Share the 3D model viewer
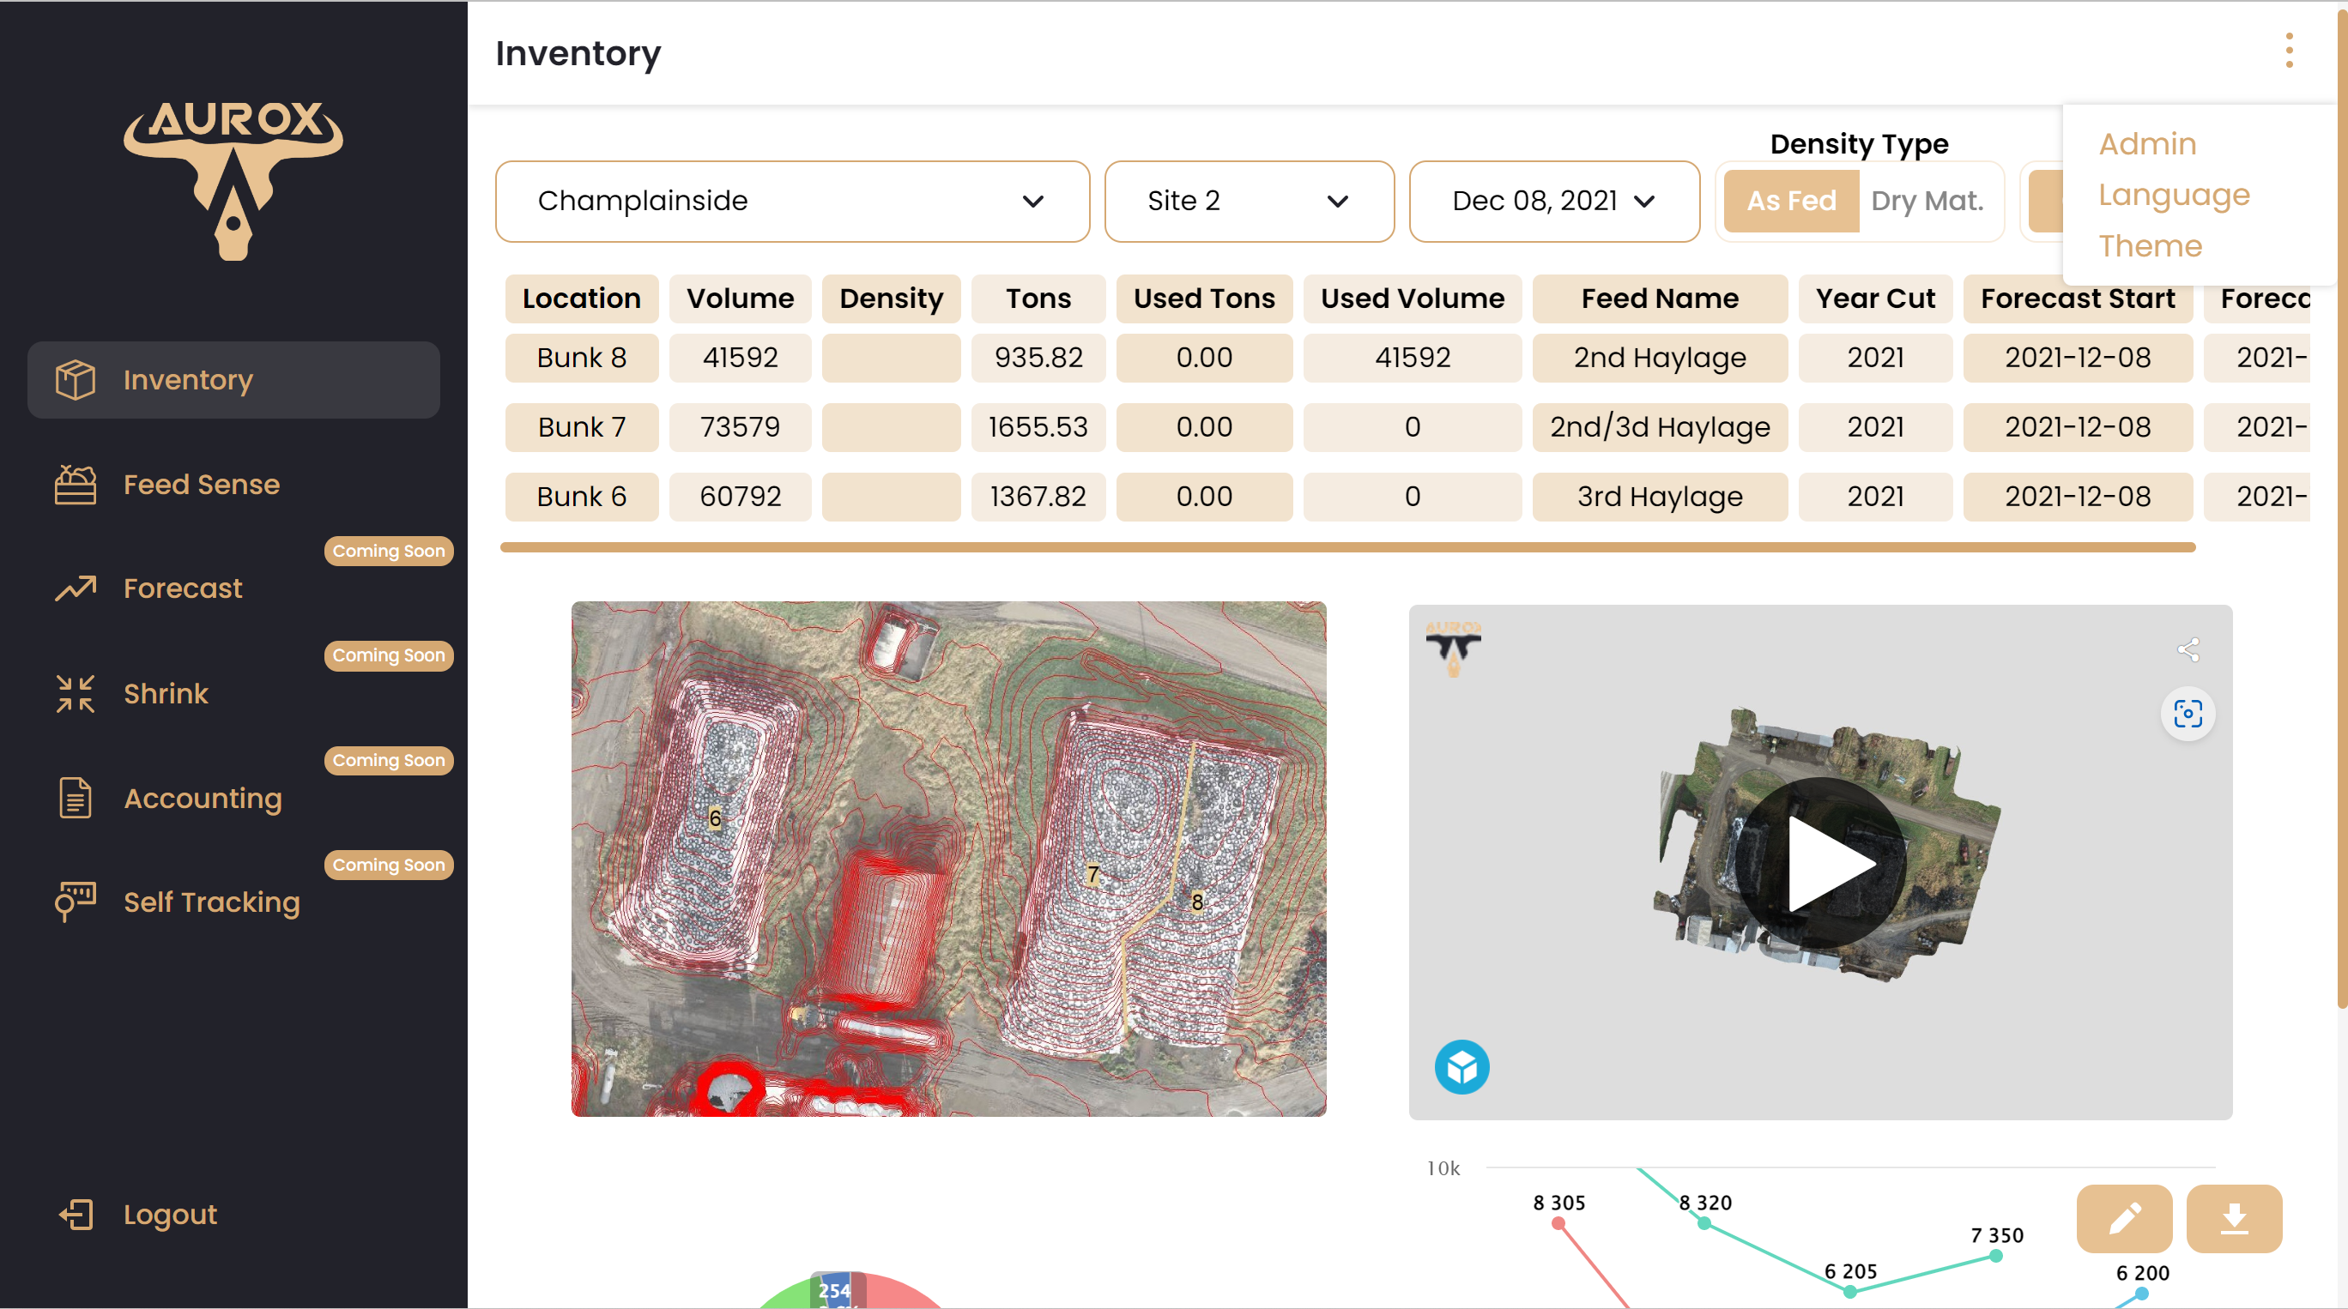Viewport: 2348px width, 1309px height. pyautogui.click(x=2188, y=649)
